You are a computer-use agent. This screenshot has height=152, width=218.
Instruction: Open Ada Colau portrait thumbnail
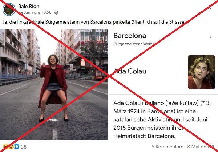click(x=202, y=72)
